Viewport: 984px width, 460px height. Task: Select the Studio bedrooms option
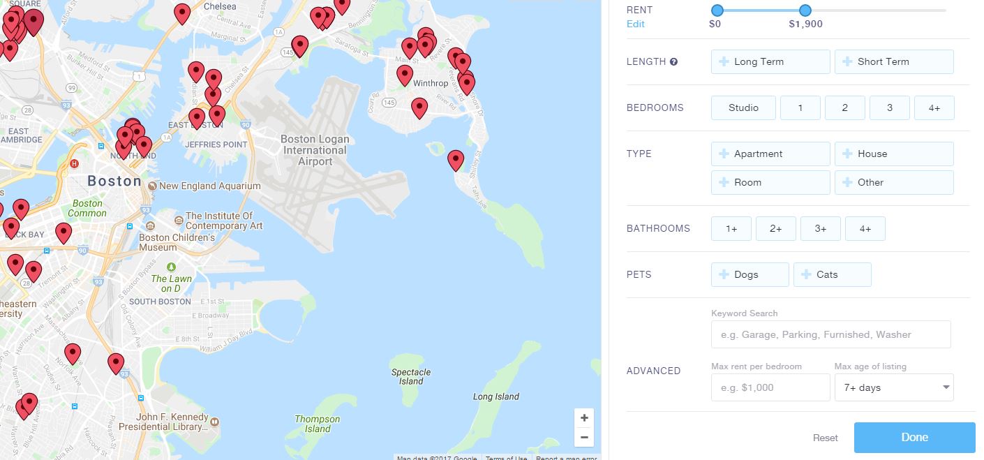(x=743, y=107)
